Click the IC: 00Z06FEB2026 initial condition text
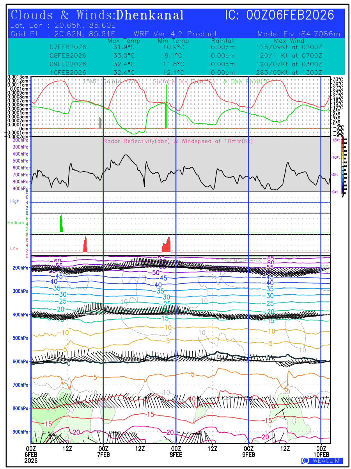Screen dimensions: 351x469 point(280,15)
